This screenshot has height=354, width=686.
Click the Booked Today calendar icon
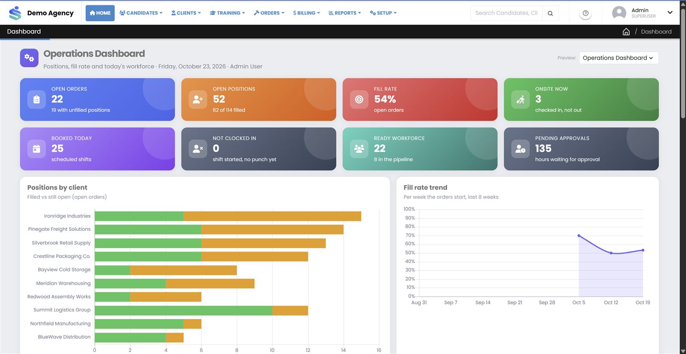(x=36, y=149)
